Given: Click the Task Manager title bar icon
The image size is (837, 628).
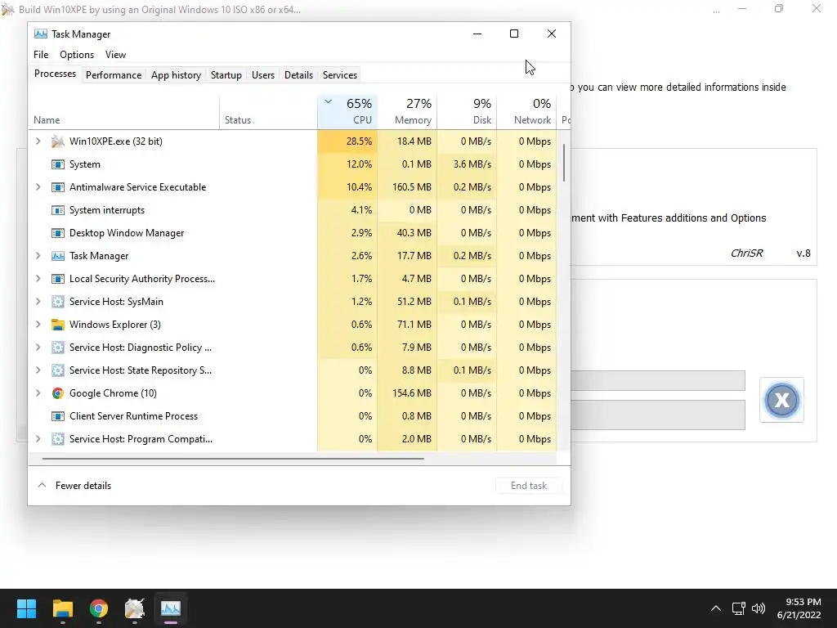Looking at the screenshot, I should pos(41,34).
